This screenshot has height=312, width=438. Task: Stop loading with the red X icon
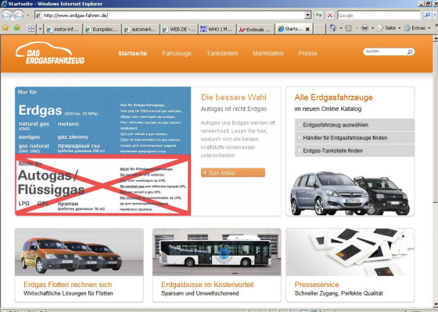[330, 16]
